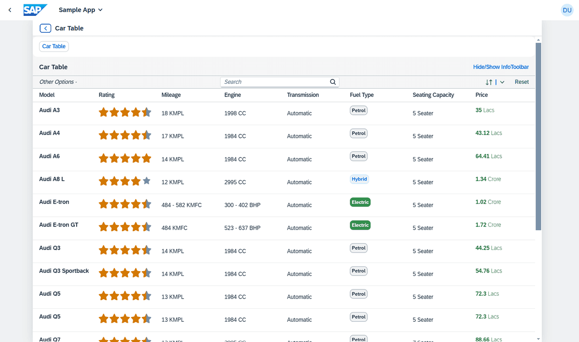
Task: Select the Audi Q3 Sportback model name
Action: 64,271
